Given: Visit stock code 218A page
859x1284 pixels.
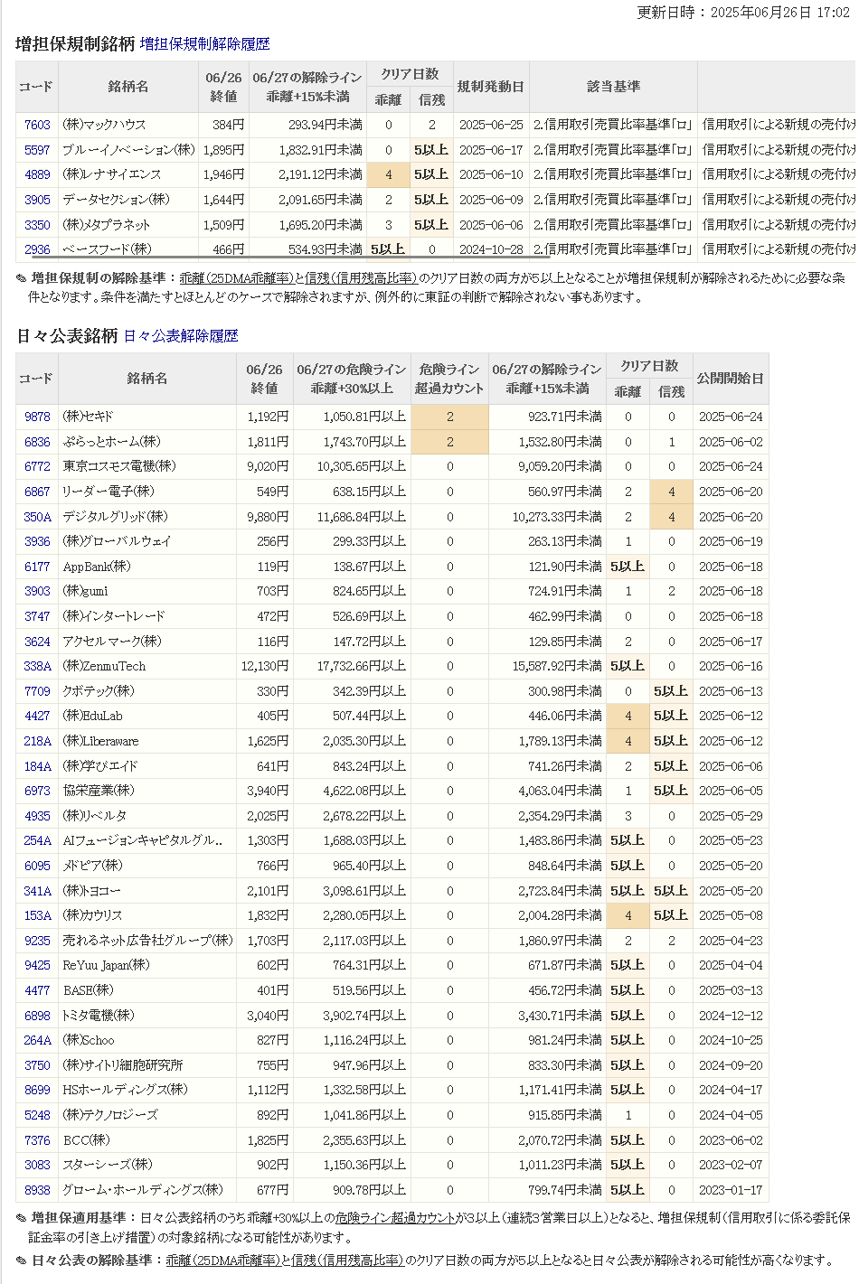Looking at the screenshot, I should point(37,741).
